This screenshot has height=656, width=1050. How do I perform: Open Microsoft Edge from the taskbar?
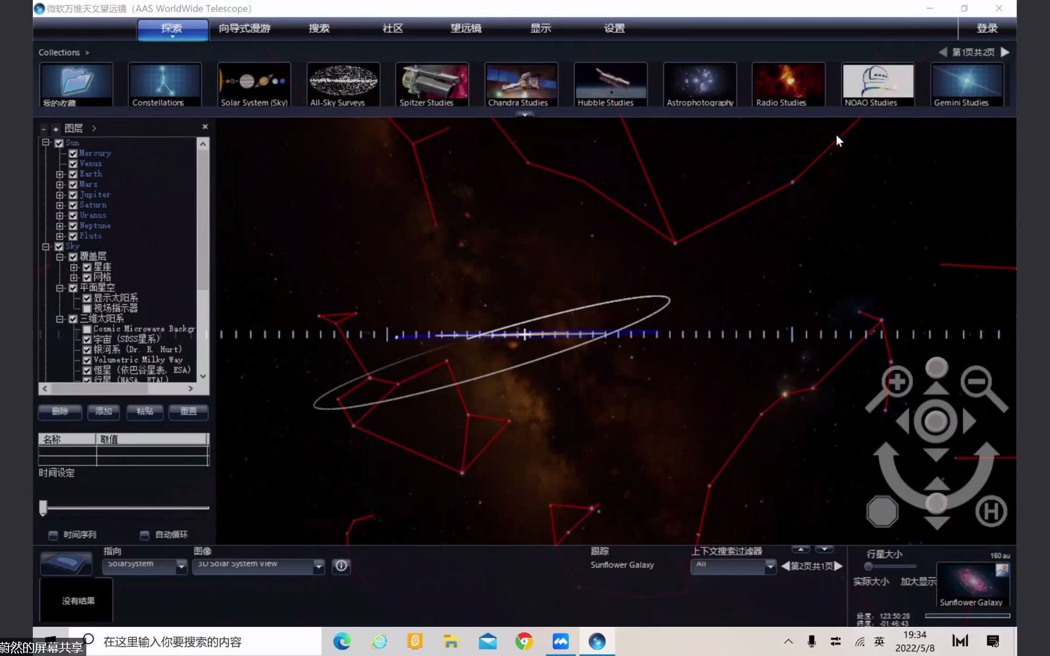pos(342,641)
